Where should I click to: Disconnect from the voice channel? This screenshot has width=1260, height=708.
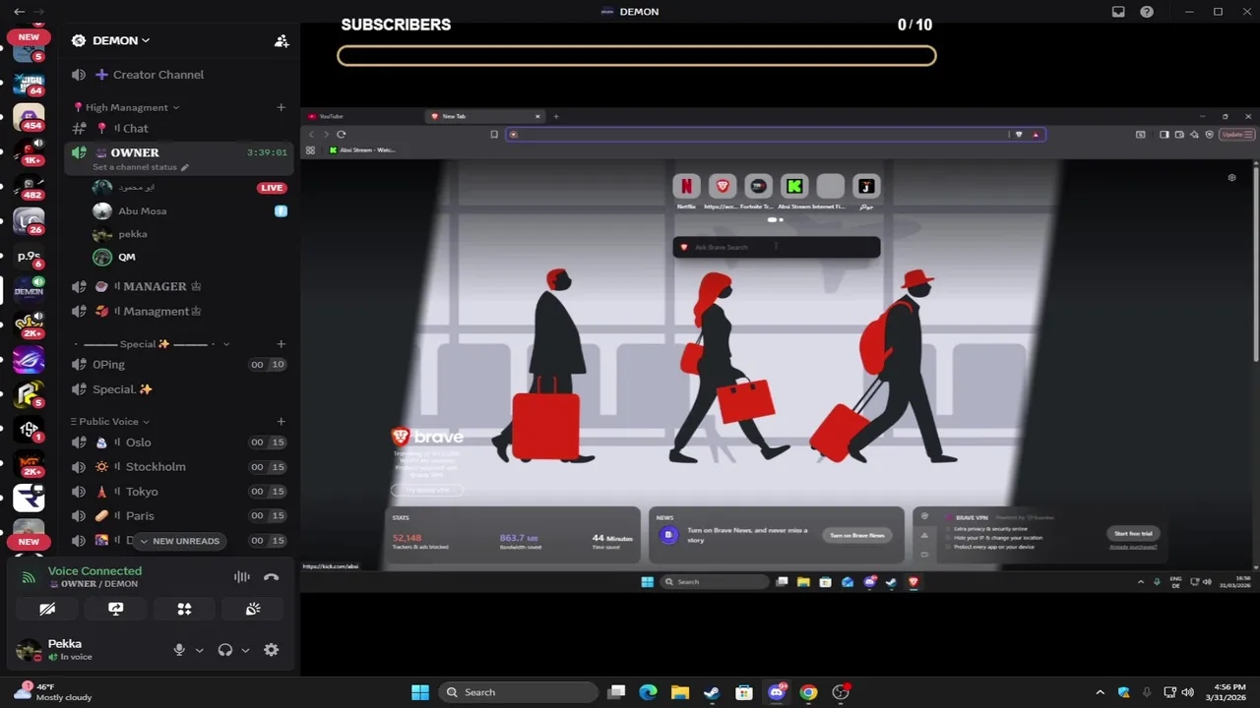271,577
